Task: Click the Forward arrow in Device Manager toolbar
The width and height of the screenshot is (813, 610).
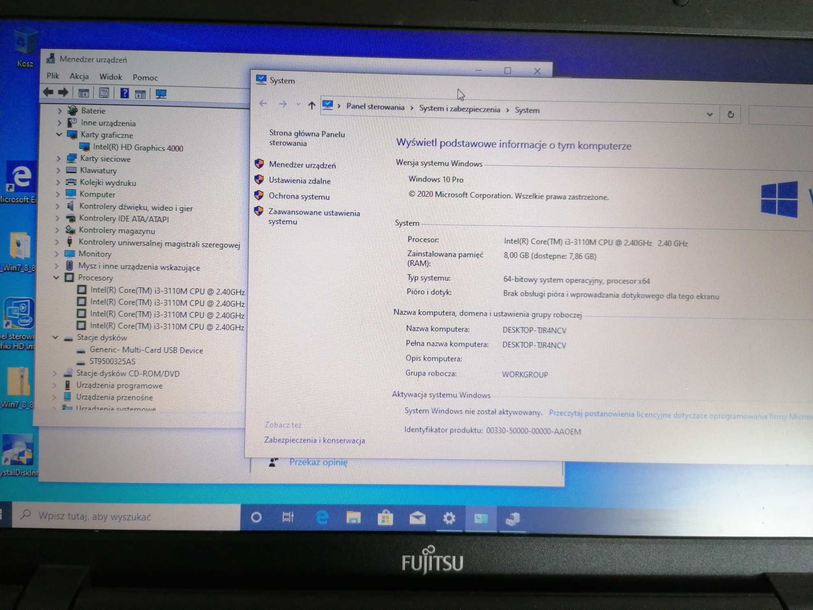Action: pyautogui.click(x=63, y=93)
